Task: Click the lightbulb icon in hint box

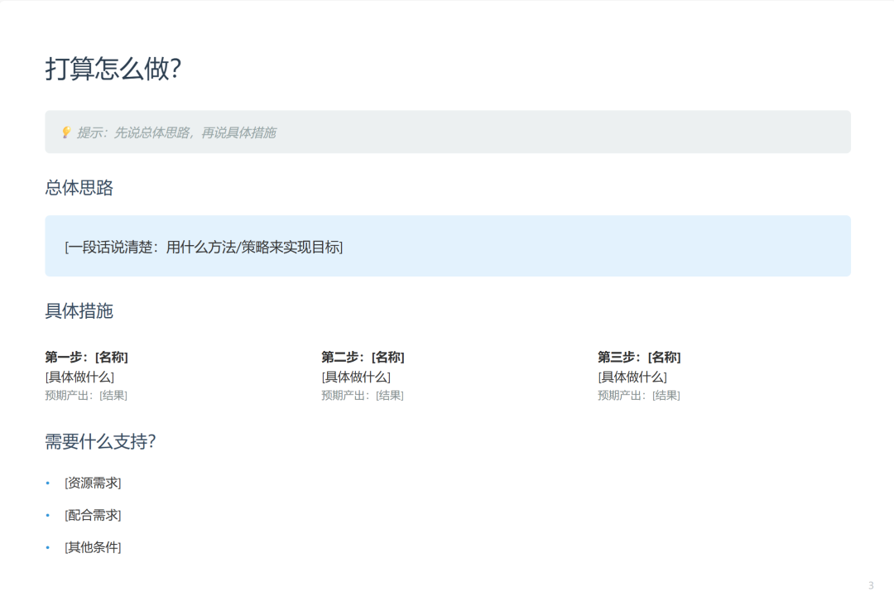Action: coord(66,132)
